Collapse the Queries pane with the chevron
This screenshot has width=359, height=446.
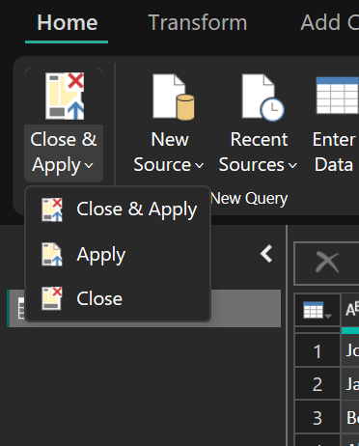tap(266, 254)
